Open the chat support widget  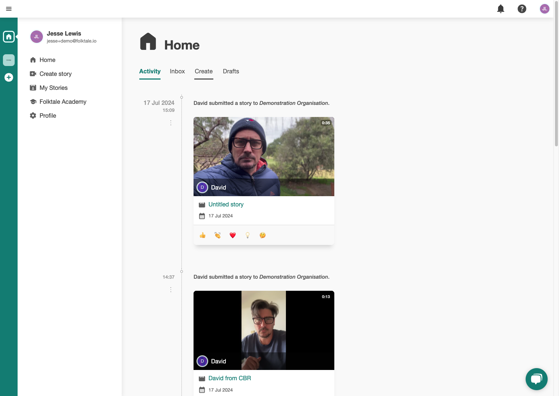pyautogui.click(x=537, y=379)
